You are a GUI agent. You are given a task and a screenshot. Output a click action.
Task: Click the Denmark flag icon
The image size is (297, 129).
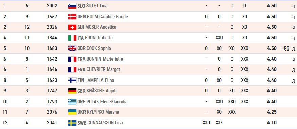pos(72,17)
